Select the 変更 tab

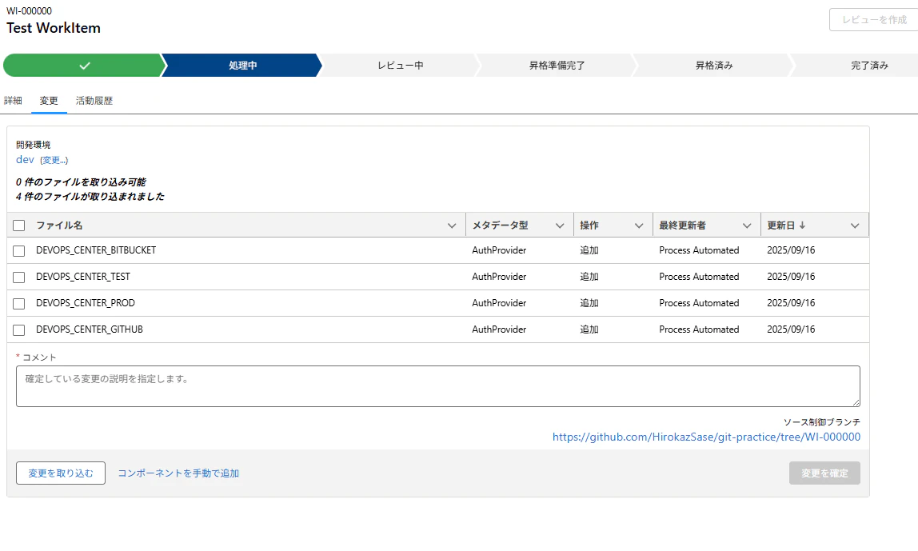tap(49, 101)
